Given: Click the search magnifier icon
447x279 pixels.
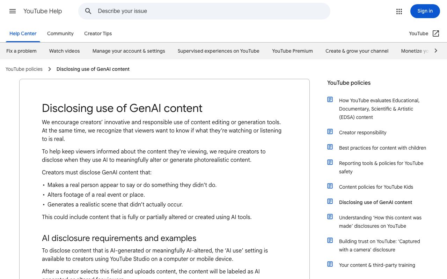Looking at the screenshot, I should 88,11.
